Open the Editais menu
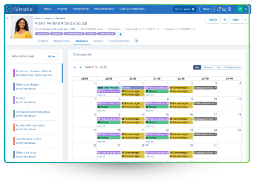 pos(47,9)
